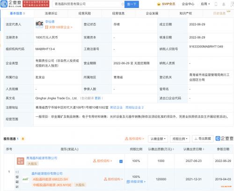Viewport: 234px width, 191px height.
Task: Open 股权结构 link above the shareholder table
Action: point(134,138)
